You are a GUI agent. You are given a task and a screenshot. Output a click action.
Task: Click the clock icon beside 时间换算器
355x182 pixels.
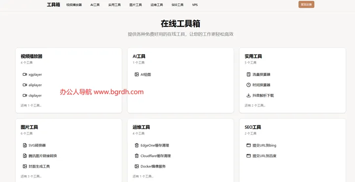pyautogui.click(x=248, y=85)
